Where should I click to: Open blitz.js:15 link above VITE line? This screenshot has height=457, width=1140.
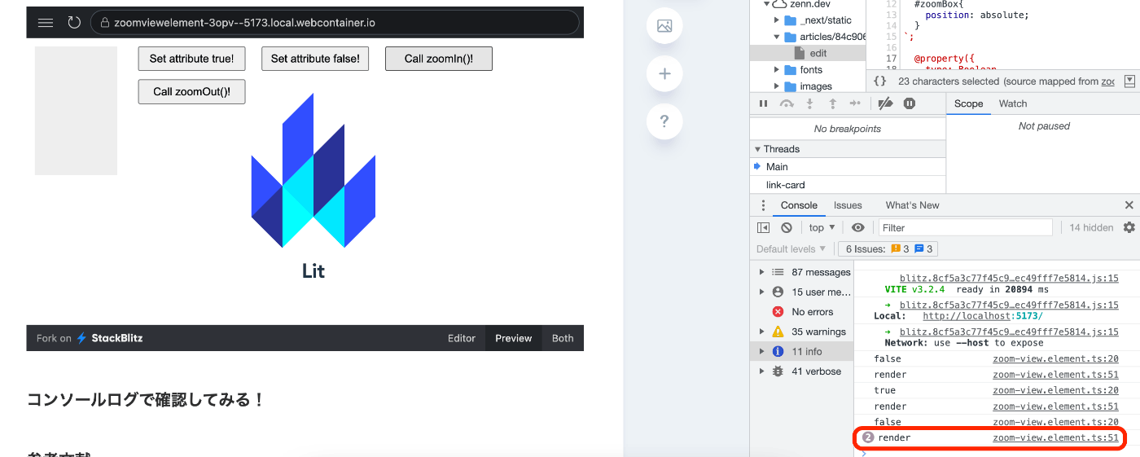tap(1009, 279)
